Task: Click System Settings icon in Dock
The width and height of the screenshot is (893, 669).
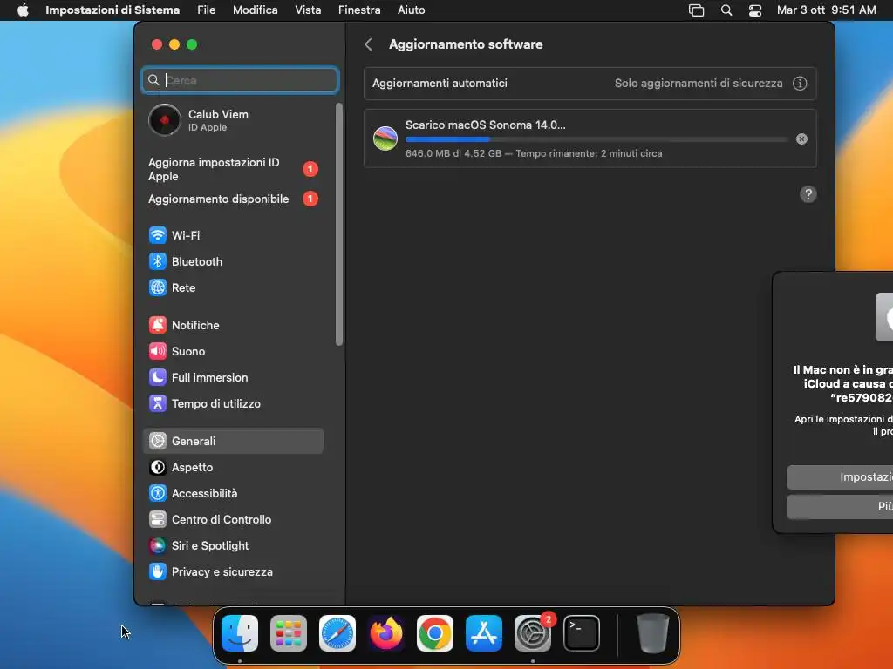Action: pos(533,632)
